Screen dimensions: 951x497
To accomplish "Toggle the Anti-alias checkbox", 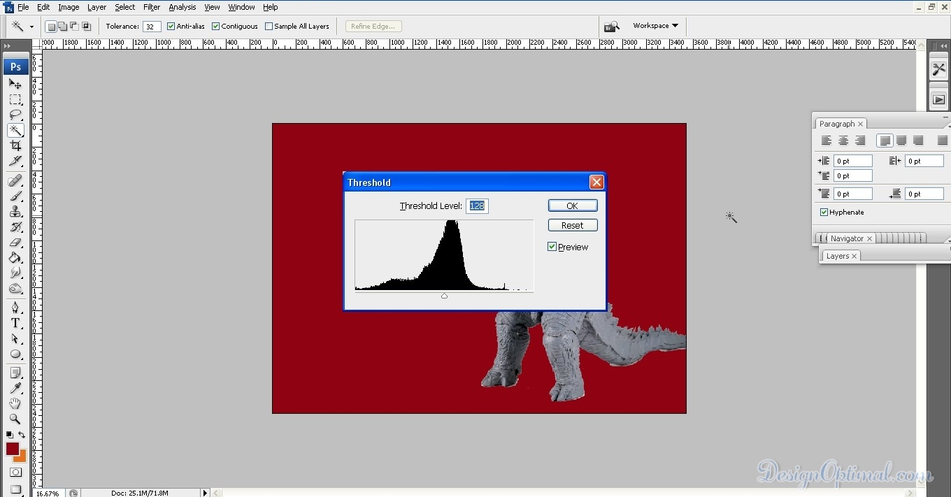I will coord(171,27).
